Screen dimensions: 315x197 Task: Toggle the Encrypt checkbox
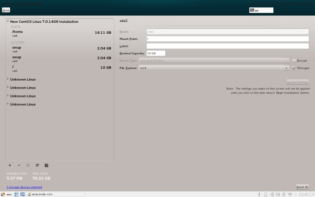294,61
